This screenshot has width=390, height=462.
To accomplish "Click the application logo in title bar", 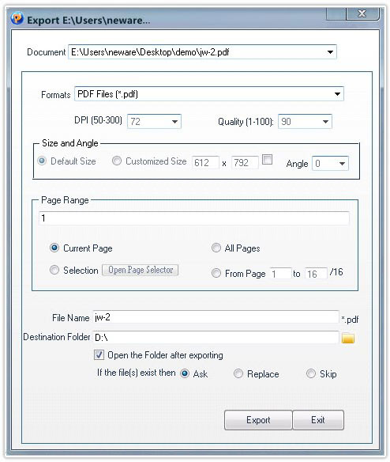I will [x=17, y=18].
